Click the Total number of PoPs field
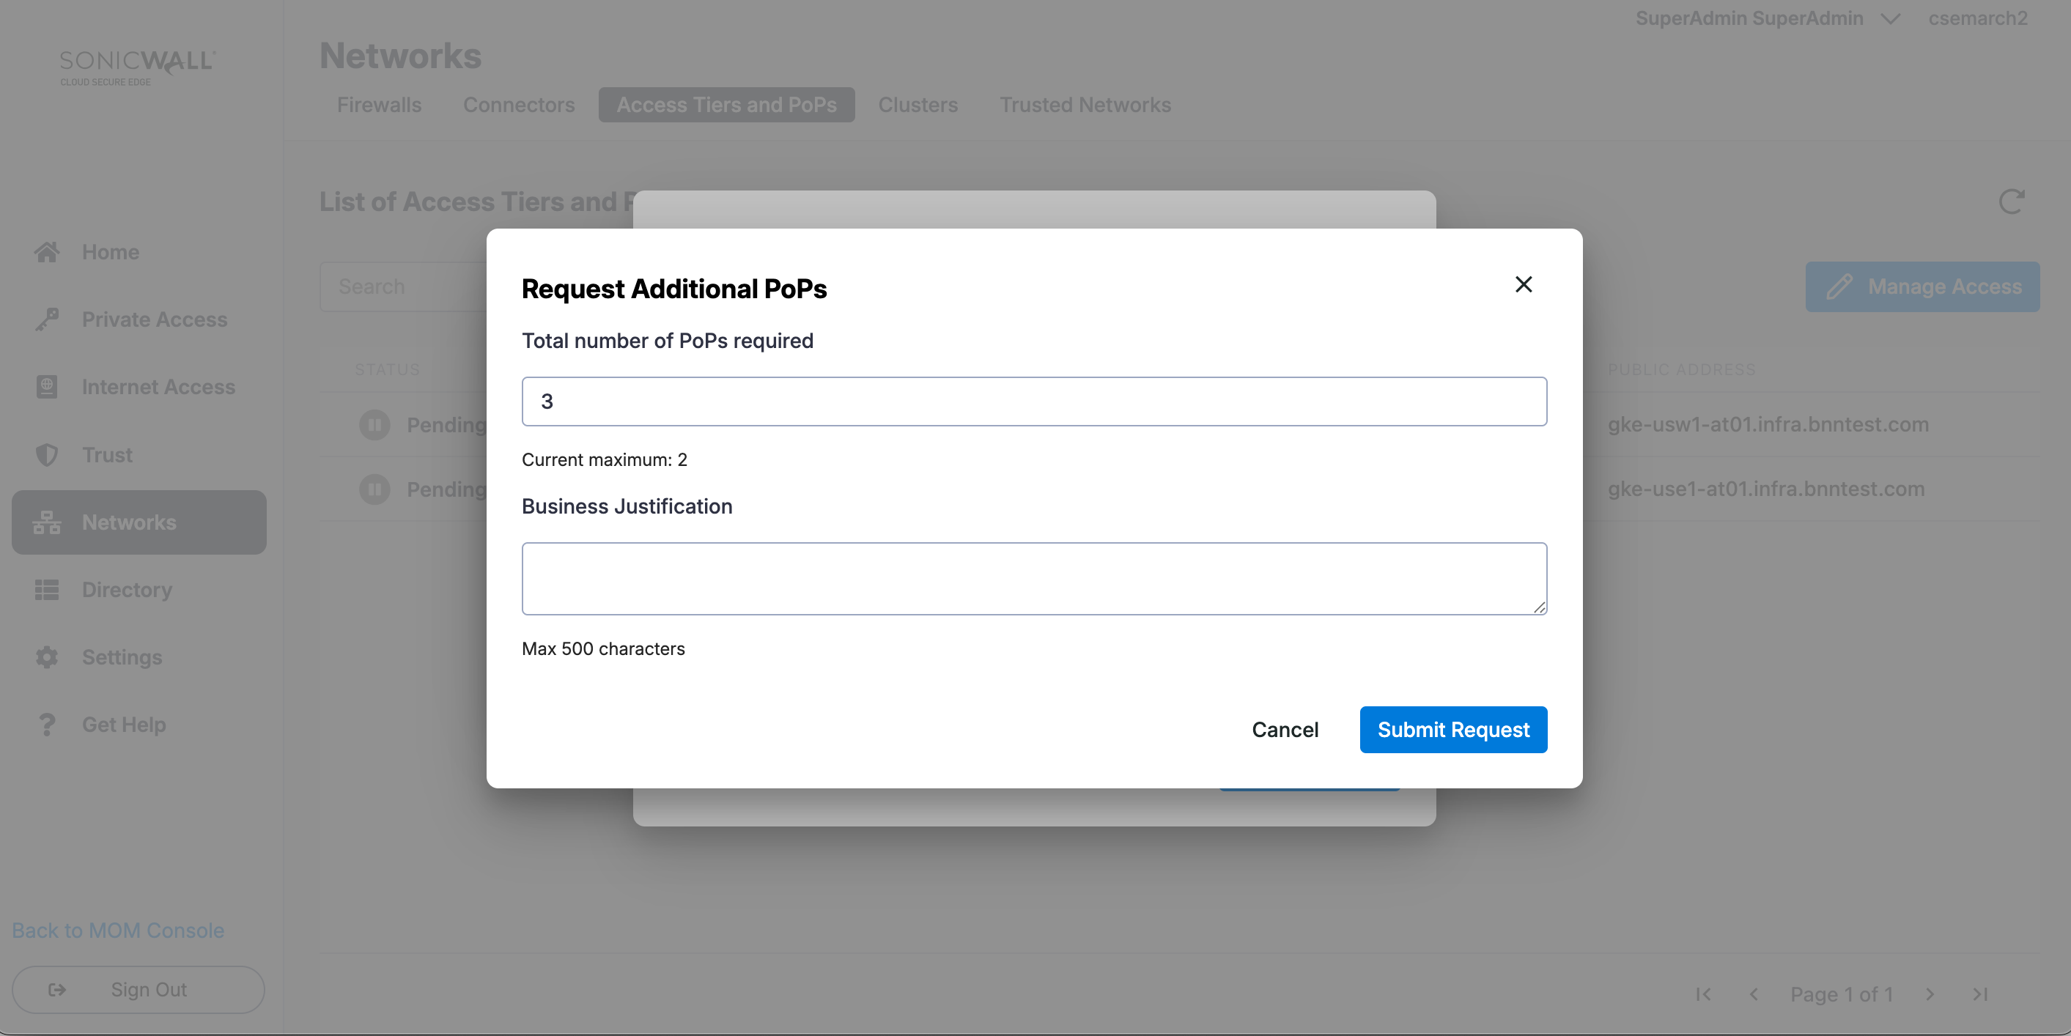 tap(1033, 401)
